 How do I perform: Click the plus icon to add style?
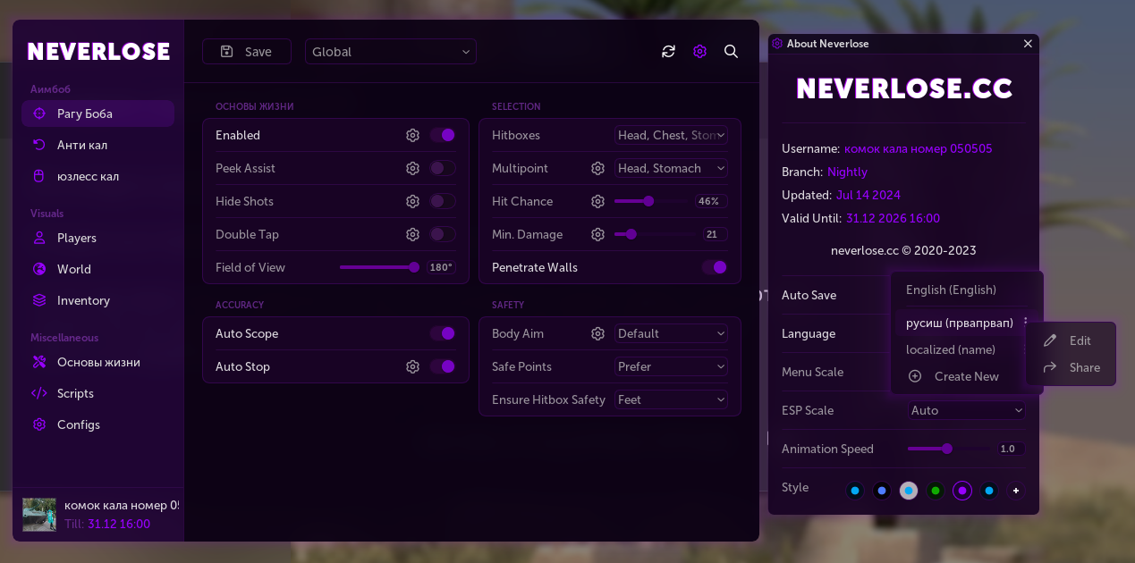1016,491
